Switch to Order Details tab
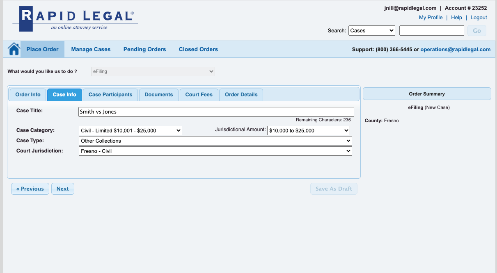The height and width of the screenshot is (273, 497). 241,95
